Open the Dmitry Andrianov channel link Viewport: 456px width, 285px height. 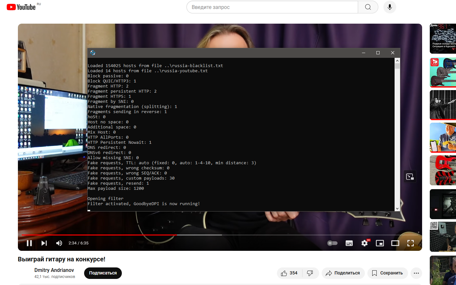[54, 270]
